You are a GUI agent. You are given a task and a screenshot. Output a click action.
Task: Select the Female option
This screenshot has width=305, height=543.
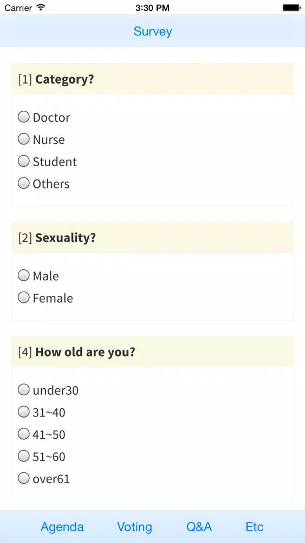coord(23,298)
